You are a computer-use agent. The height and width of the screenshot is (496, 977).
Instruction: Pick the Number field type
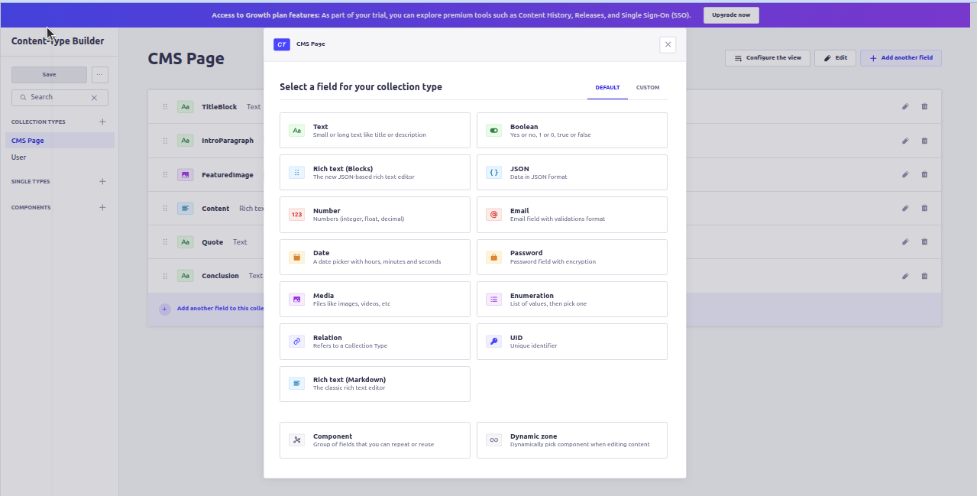374,215
